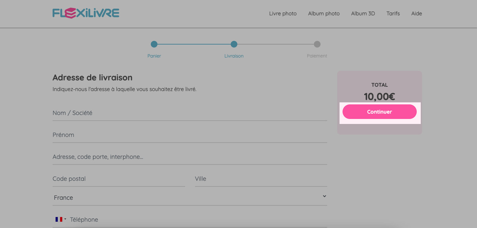Screen dimensions: 477x228
Task: Click the Paiement step circle
Action: [317, 44]
